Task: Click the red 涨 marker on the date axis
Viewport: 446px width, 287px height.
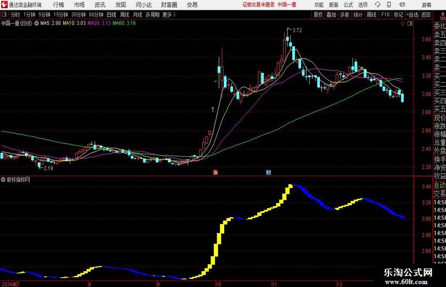Action: tap(215, 172)
